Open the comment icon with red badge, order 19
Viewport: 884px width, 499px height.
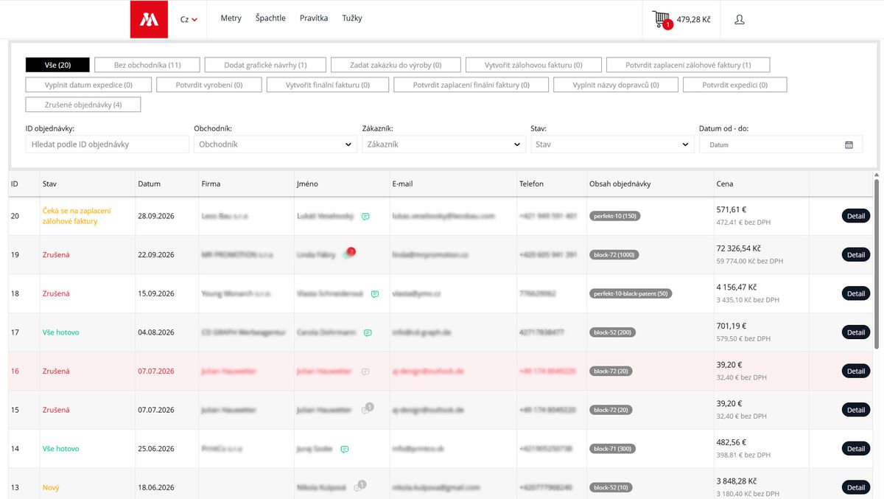[x=348, y=254]
